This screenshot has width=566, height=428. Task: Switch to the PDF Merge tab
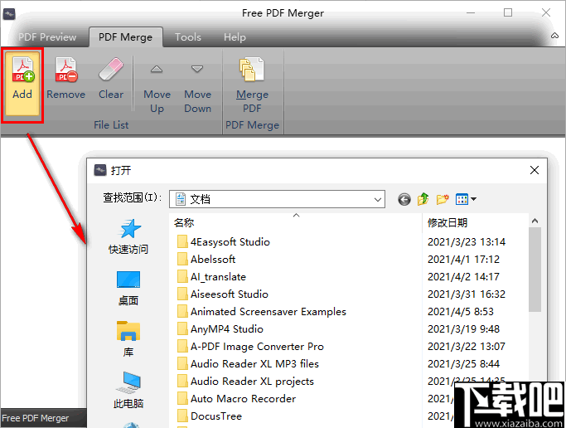point(126,36)
